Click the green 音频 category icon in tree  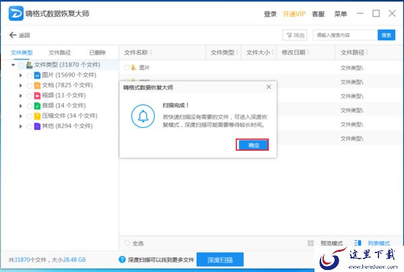37,106
